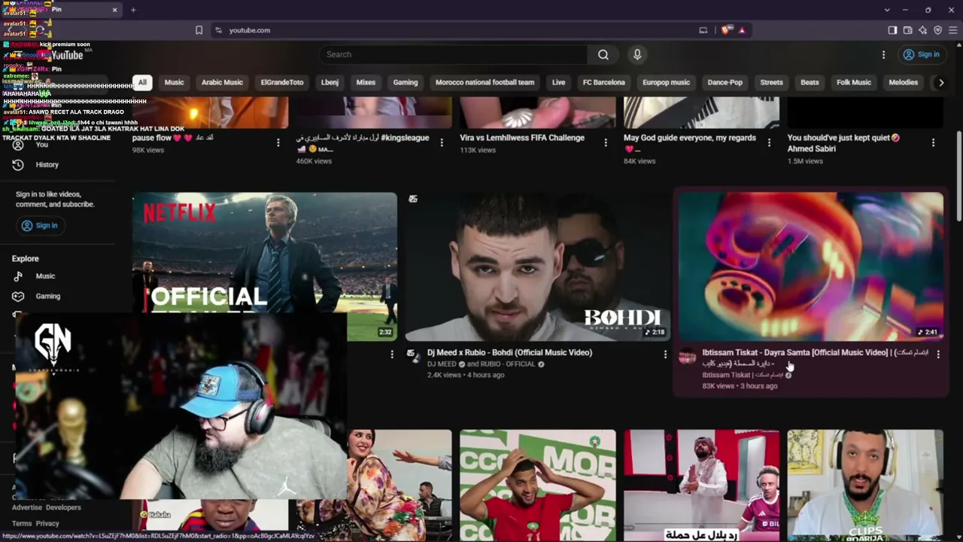This screenshot has height=542, width=963.
Task: Open the Dayra Samta video thumbnail
Action: [811, 266]
